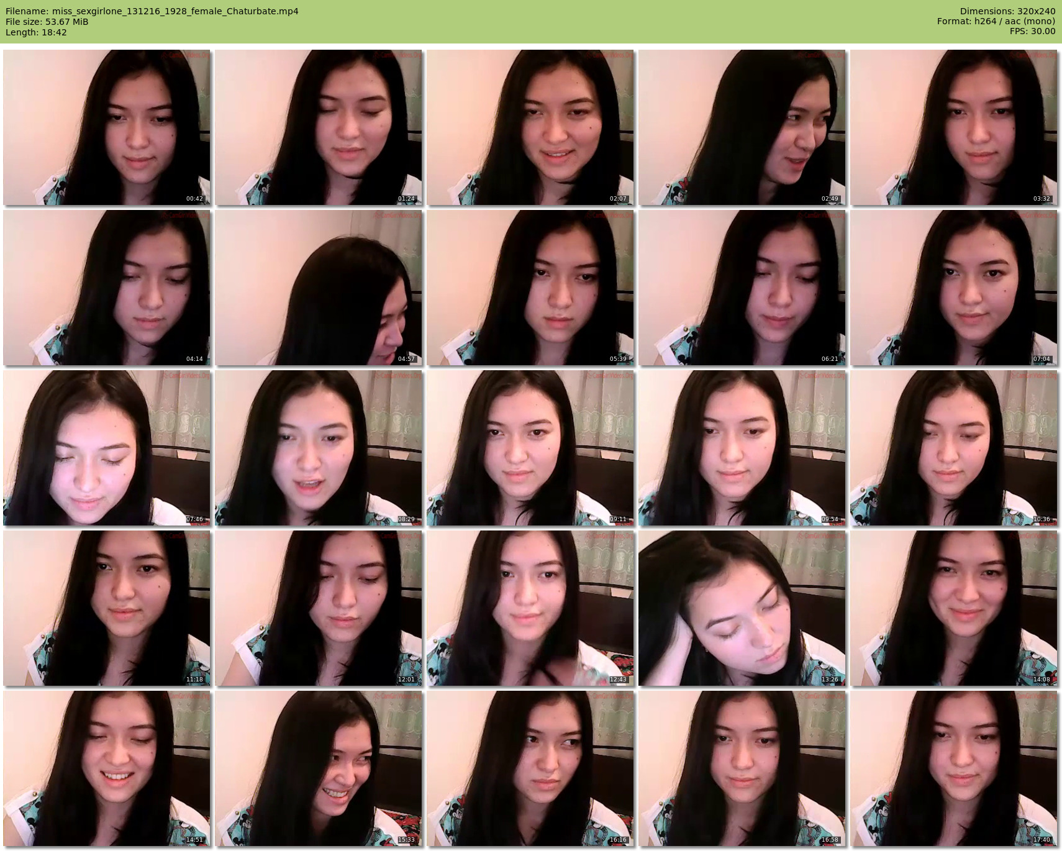This screenshot has height=851, width=1062.
Task: Select the thumbnail marked 09:54
Action: coord(742,448)
